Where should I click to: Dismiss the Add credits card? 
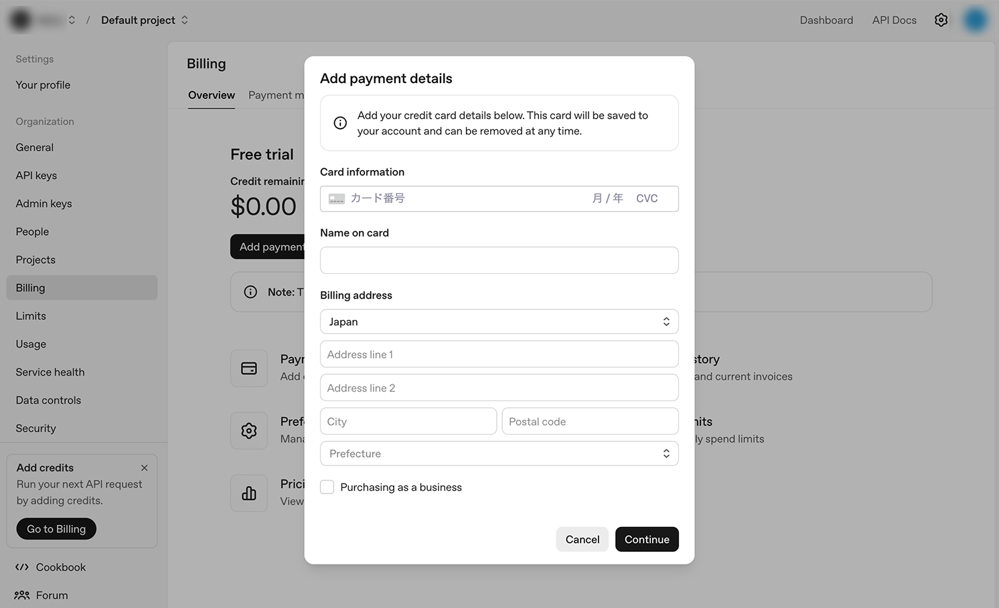pos(144,468)
